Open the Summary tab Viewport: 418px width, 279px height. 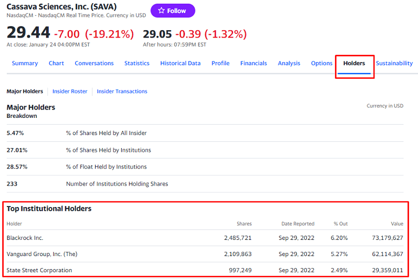pos(25,63)
